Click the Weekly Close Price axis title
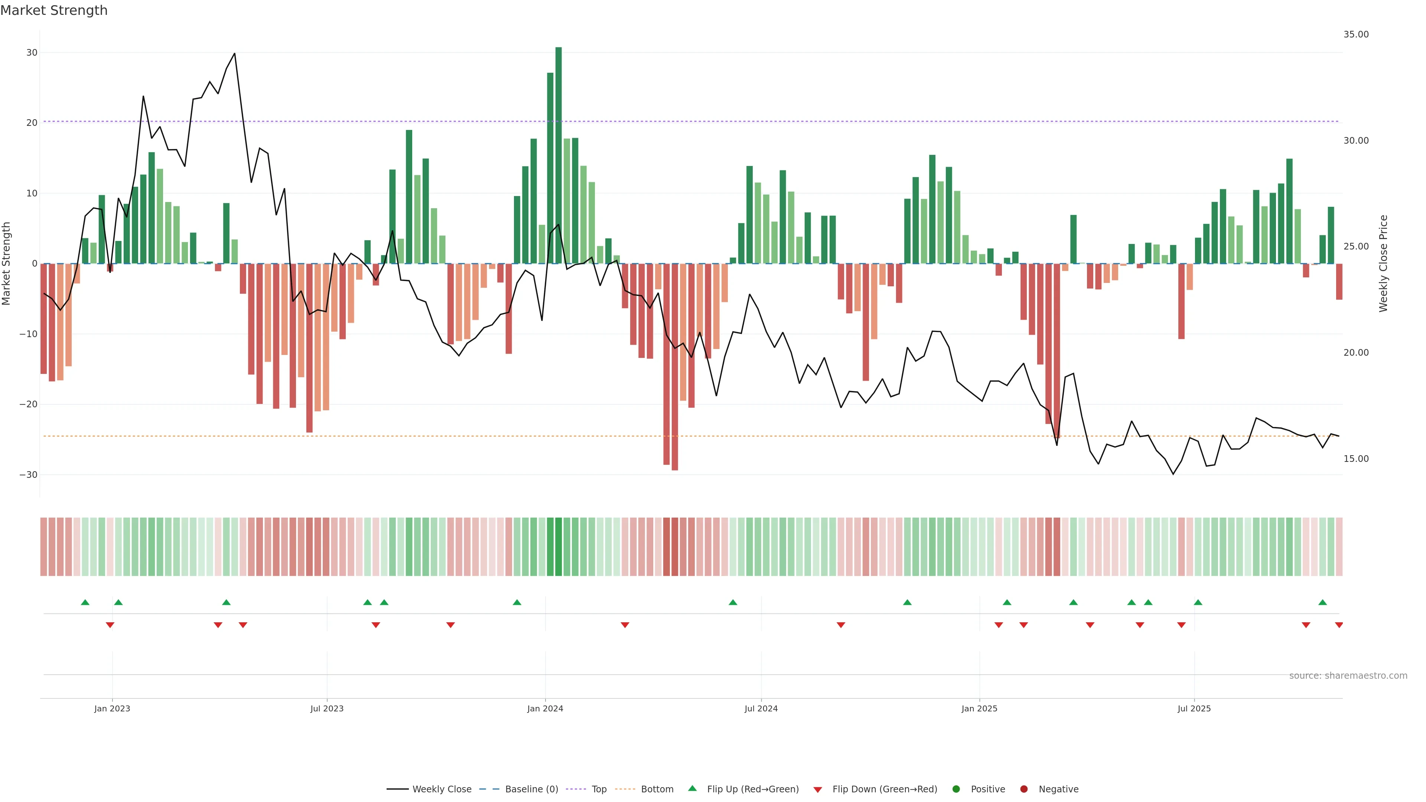Screen dimensions: 1426x802 pyautogui.click(x=1383, y=264)
